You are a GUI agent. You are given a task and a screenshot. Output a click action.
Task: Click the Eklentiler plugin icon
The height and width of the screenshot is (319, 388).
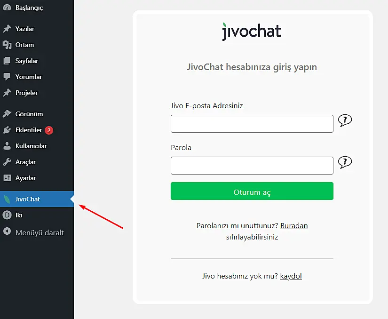(x=7, y=130)
